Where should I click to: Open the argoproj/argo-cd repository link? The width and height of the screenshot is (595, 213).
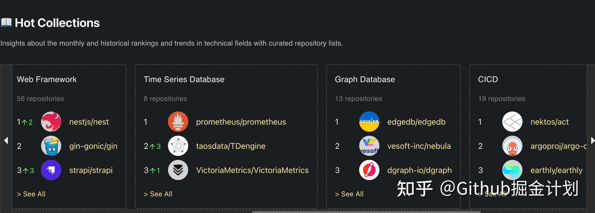pos(558,146)
